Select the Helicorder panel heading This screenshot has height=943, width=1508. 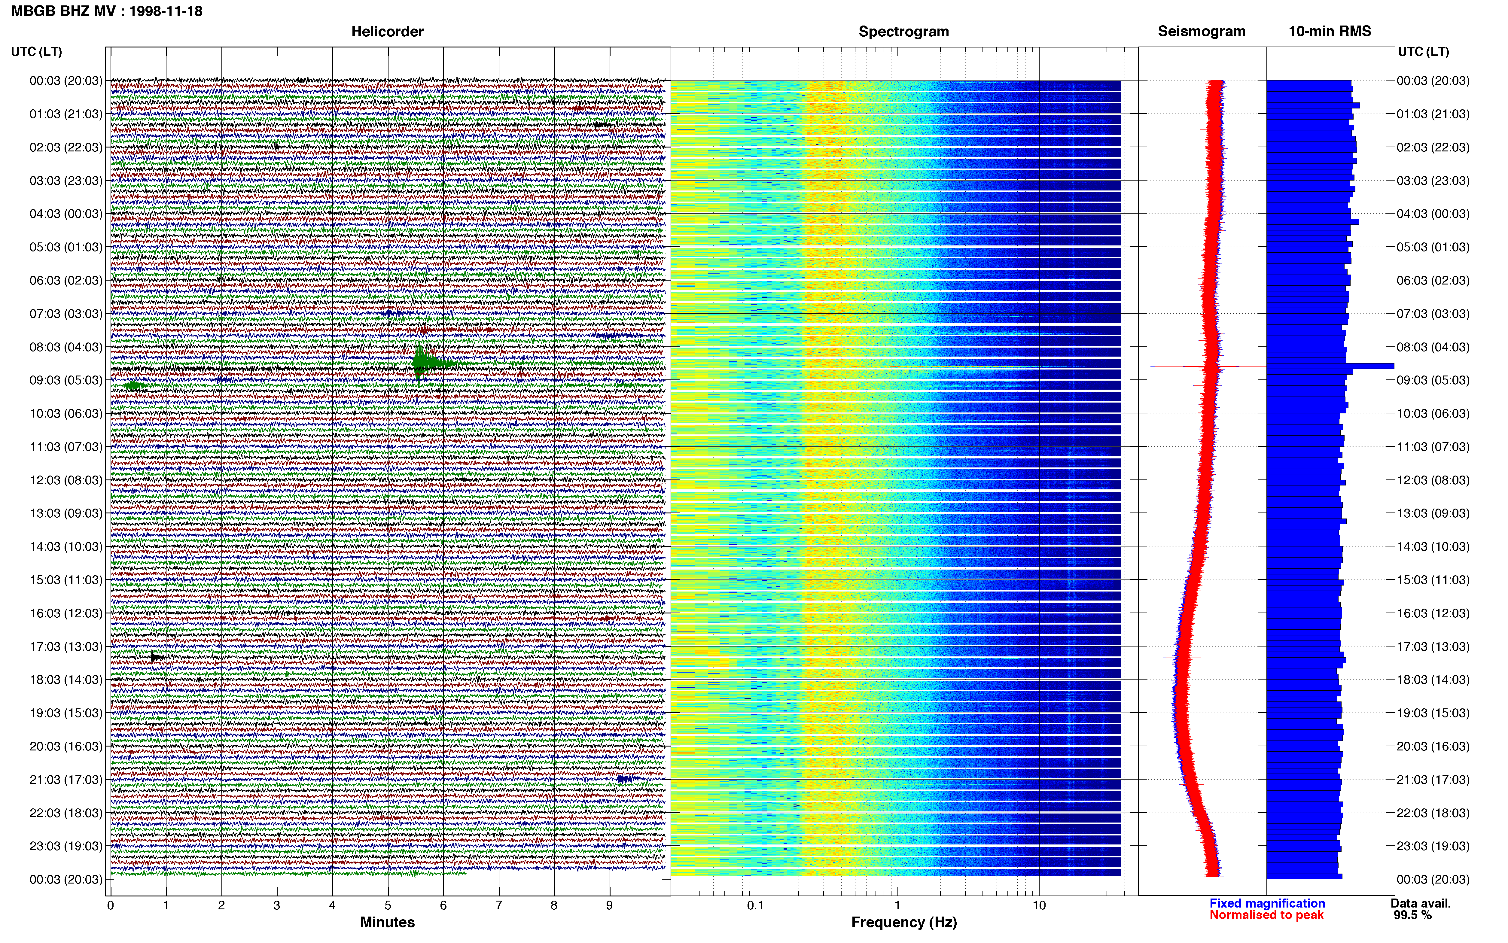[387, 32]
